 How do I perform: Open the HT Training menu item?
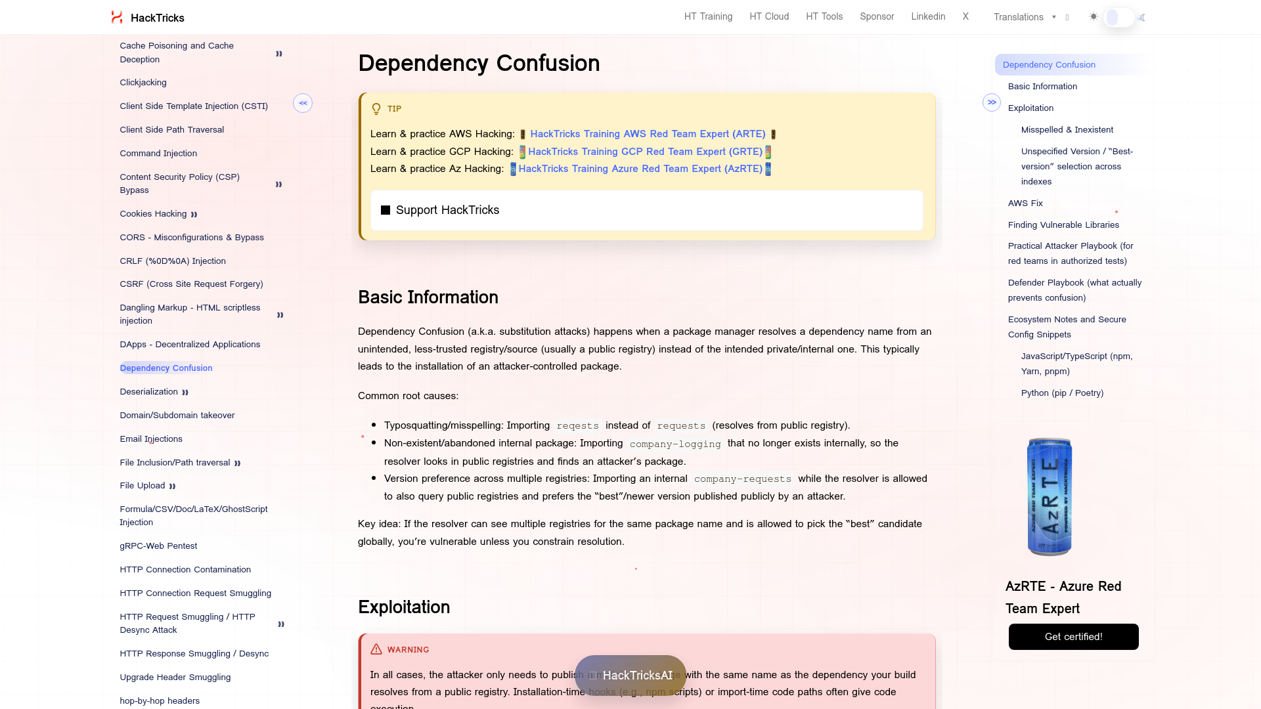tap(708, 16)
